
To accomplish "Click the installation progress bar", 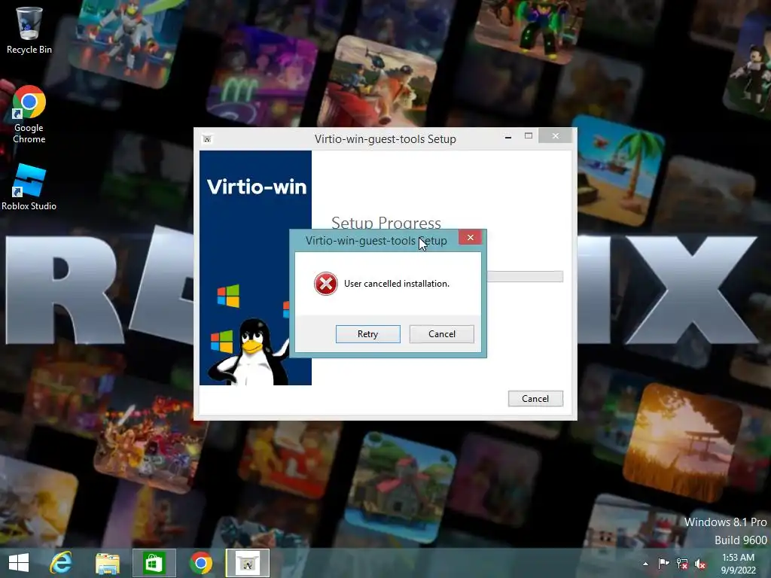I will click(525, 276).
